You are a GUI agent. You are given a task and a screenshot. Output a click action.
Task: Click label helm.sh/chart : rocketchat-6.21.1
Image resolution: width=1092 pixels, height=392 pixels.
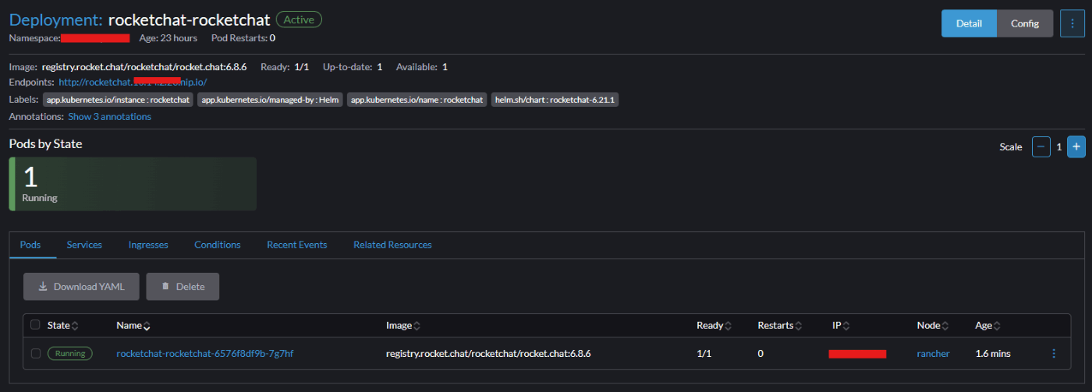(x=555, y=100)
